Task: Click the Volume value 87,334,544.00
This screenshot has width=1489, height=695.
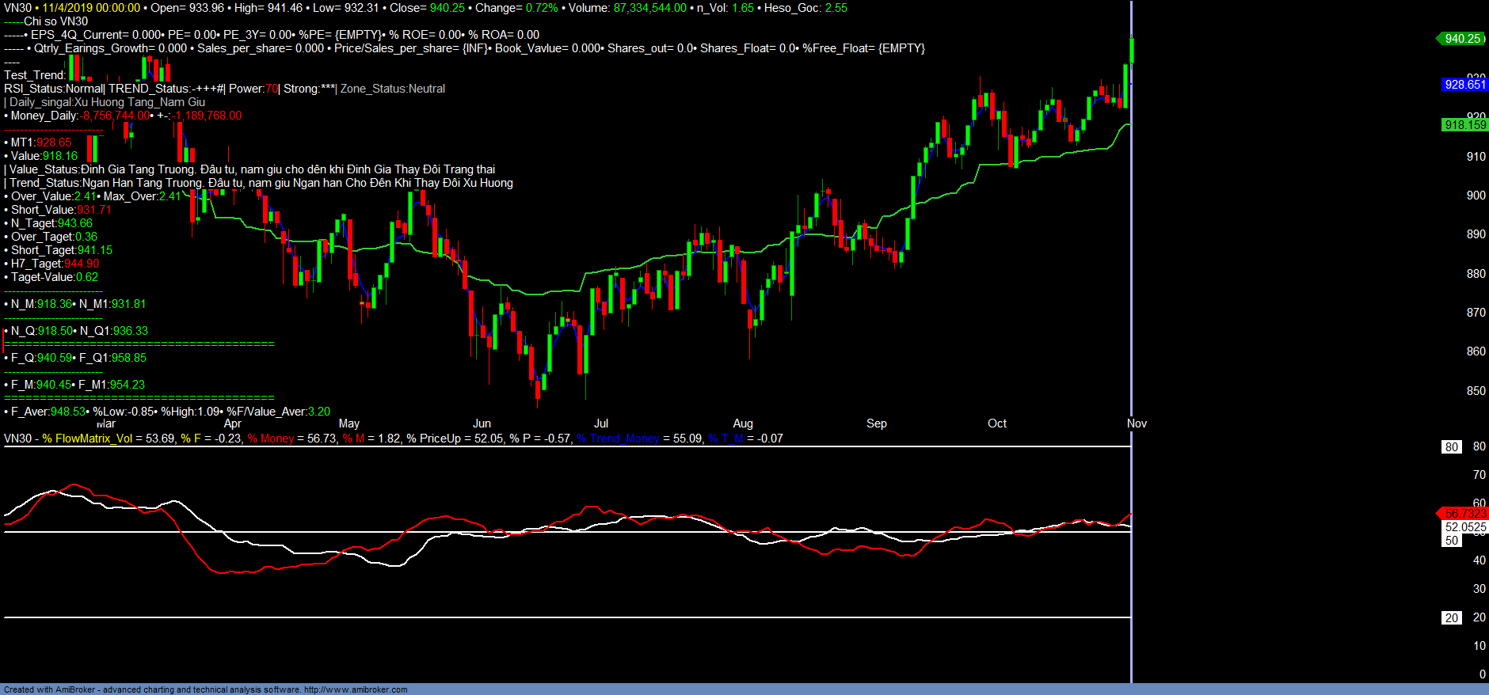Action: [x=649, y=8]
